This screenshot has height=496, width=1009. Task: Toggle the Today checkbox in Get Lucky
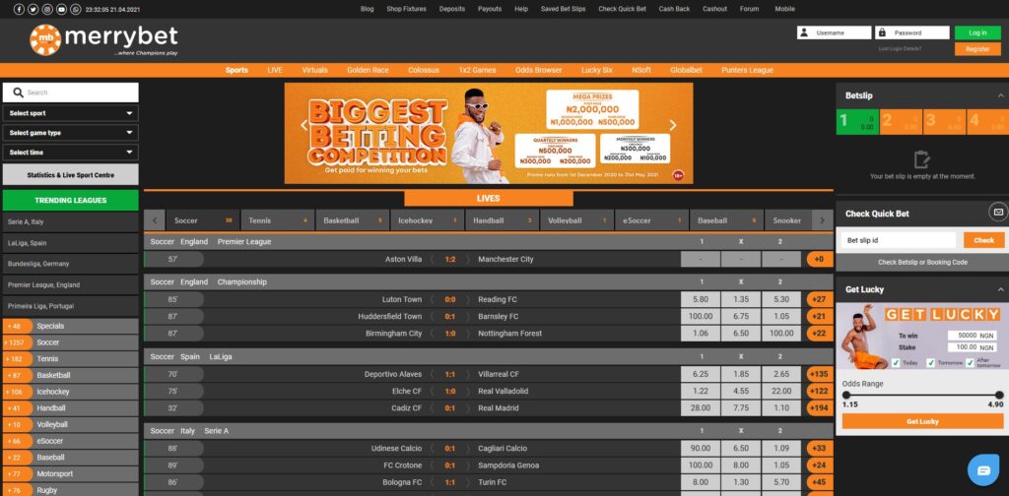[x=895, y=363]
